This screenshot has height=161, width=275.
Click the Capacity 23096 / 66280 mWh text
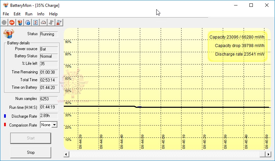(237, 37)
